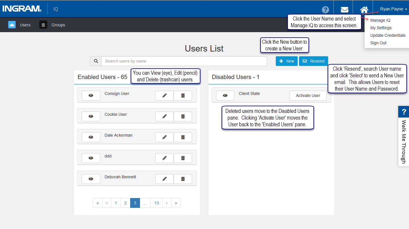The width and height of the screenshot is (409, 229).
Task: Edit Consign User with the pencil icon
Action: coord(164,96)
